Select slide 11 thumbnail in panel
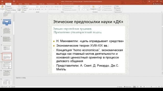The image size is (163, 91). (x=7, y=65)
